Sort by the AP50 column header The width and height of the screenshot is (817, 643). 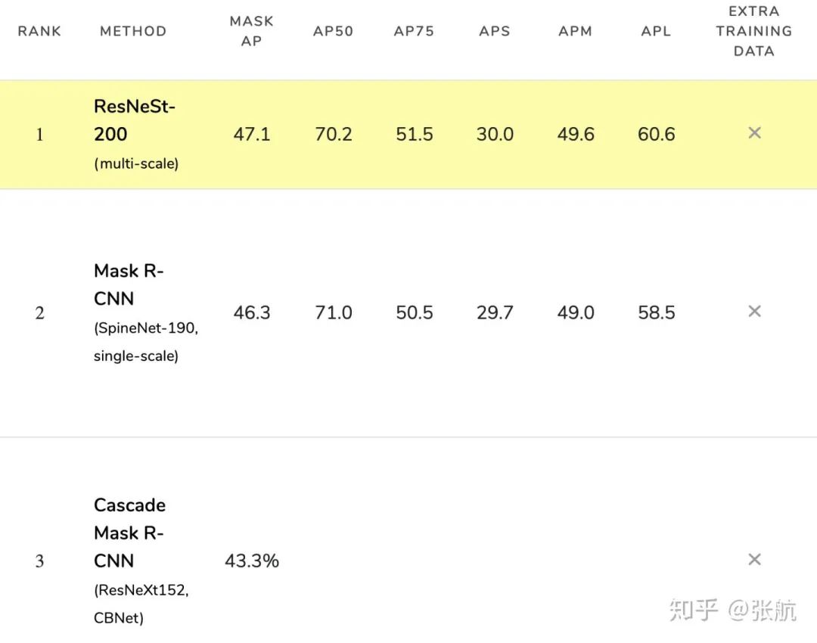click(x=333, y=31)
